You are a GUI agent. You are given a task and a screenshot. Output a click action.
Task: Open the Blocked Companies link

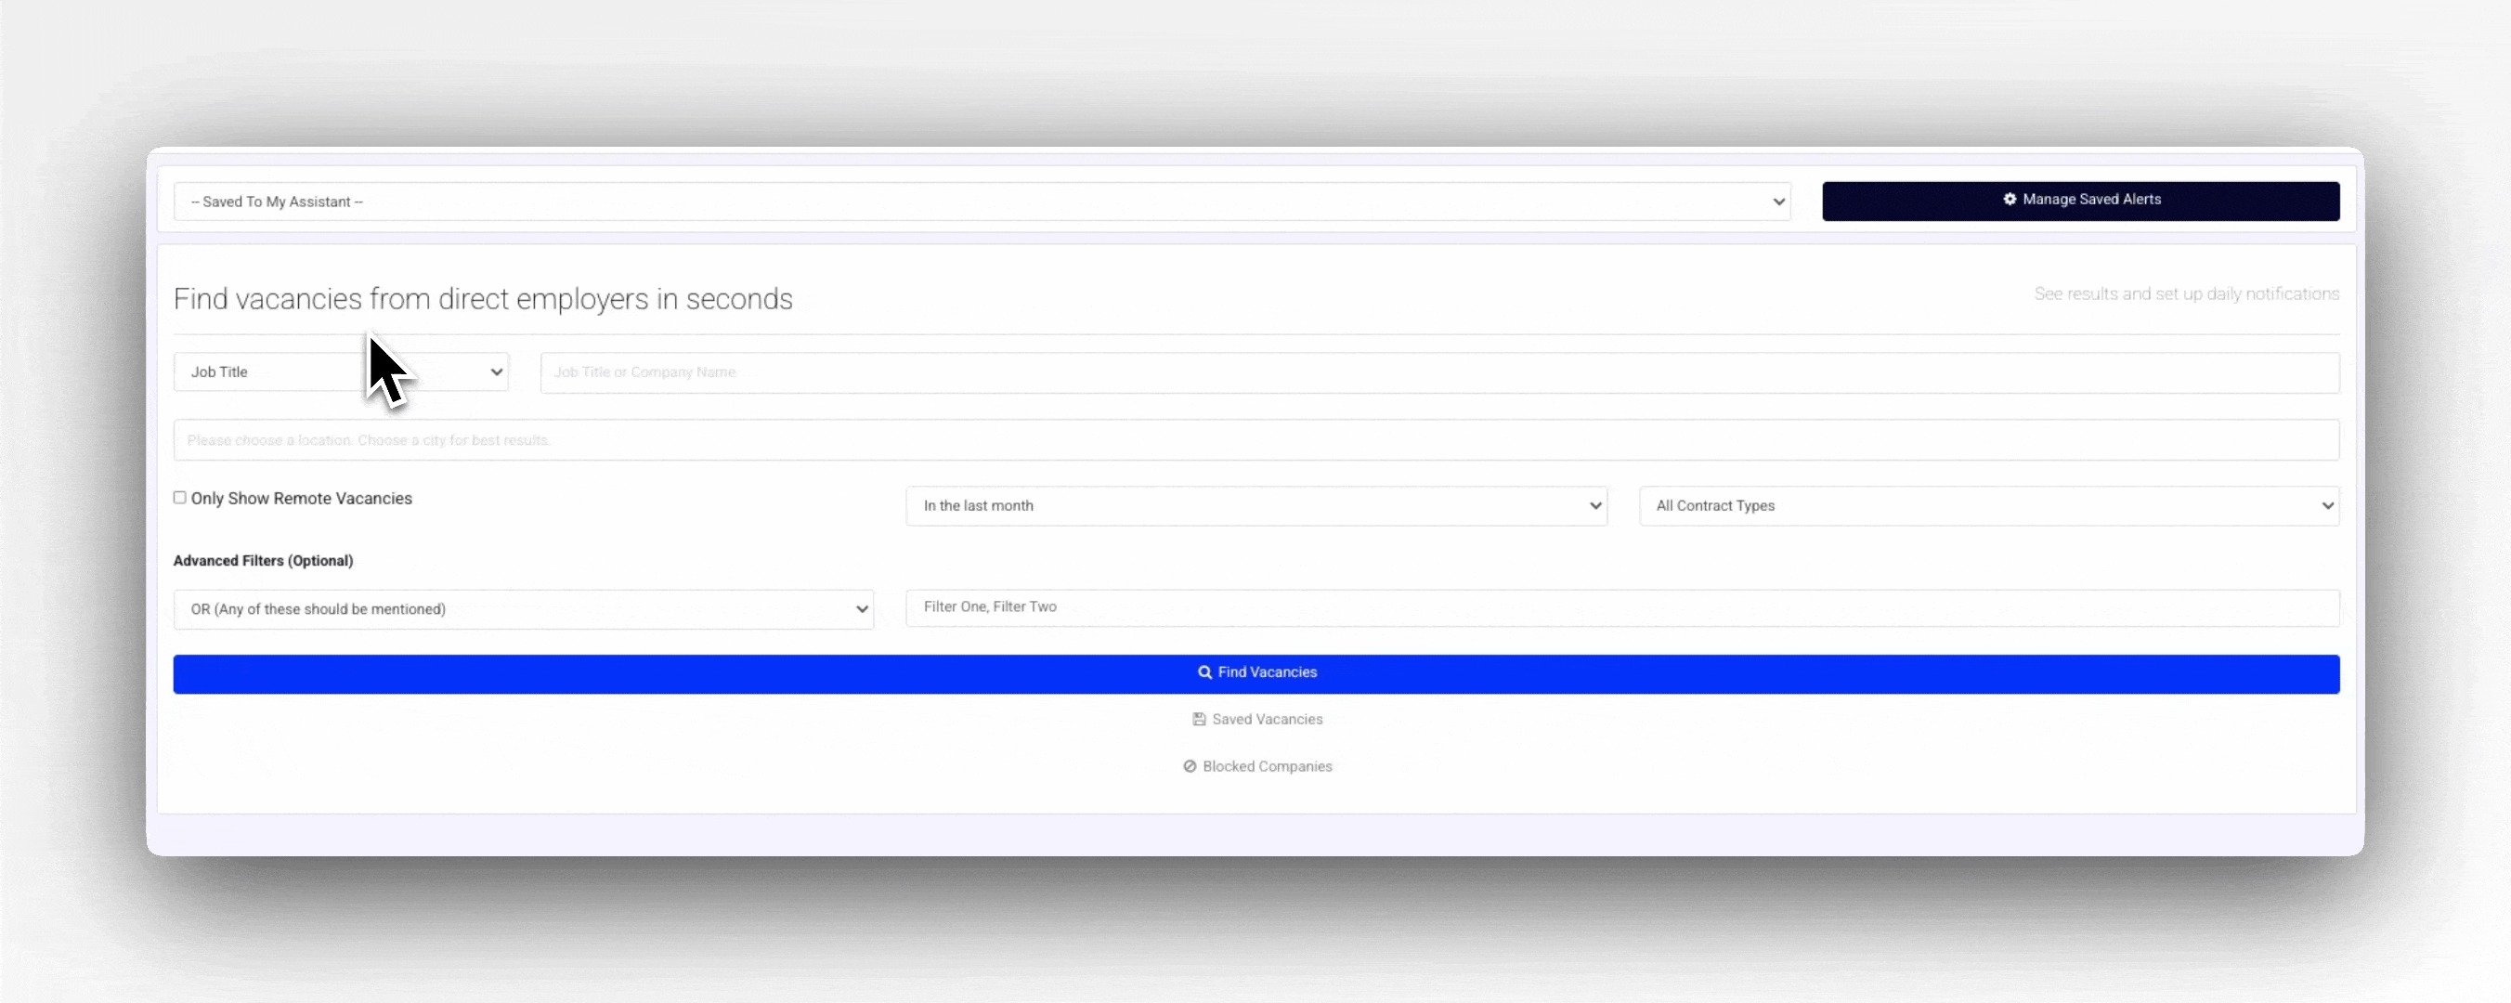(1257, 766)
